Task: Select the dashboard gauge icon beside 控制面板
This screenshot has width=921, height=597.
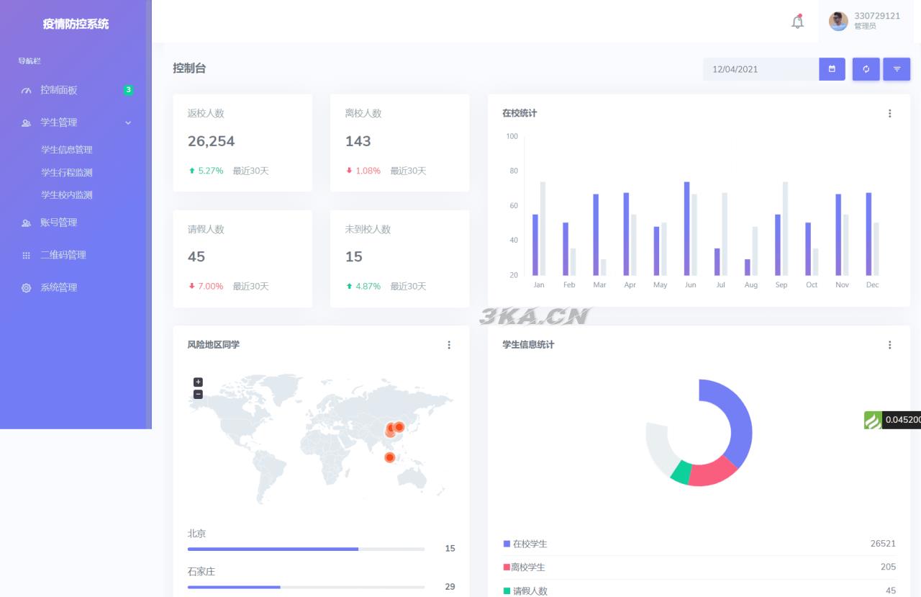Action: pyautogui.click(x=26, y=90)
